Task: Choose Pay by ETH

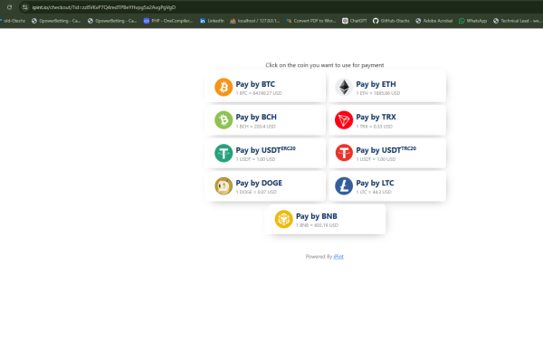Action: coord(387,87)
